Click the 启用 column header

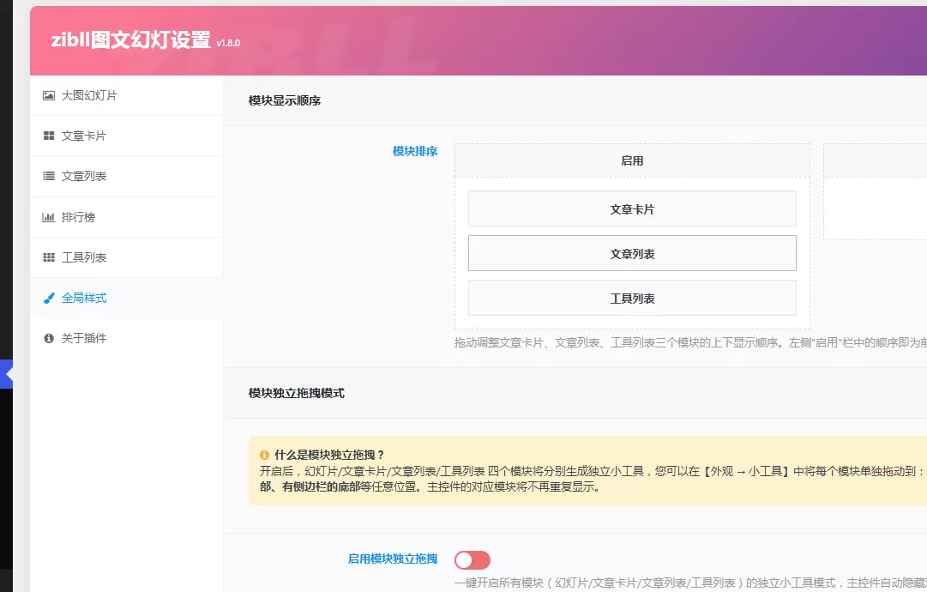click(632, 160)
